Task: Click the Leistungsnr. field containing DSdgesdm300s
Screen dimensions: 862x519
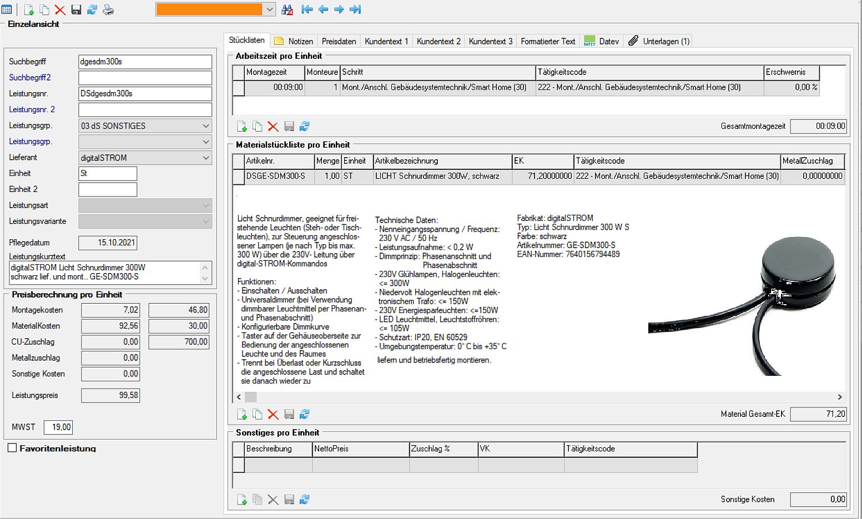Action: [145, 94]
